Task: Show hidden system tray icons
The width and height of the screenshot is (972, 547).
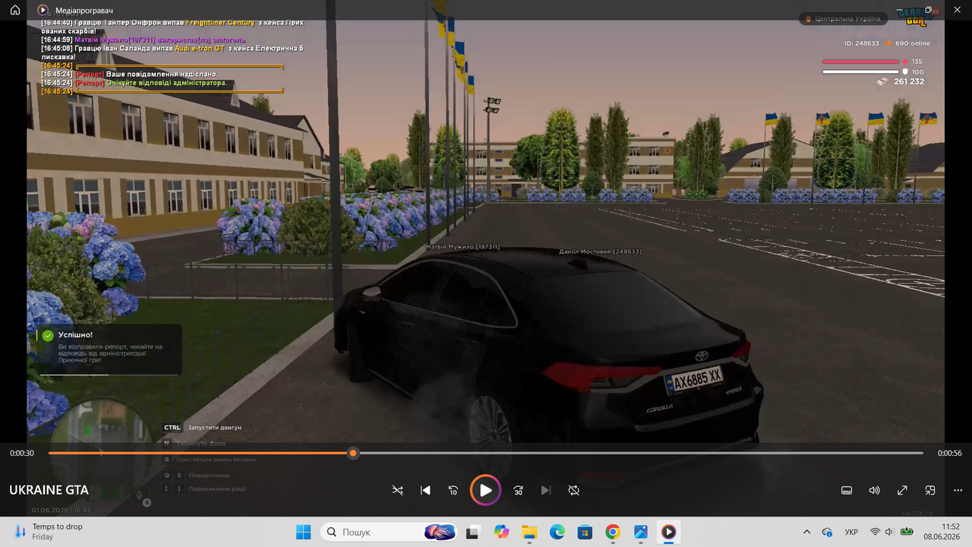Action: pos(806,532)
